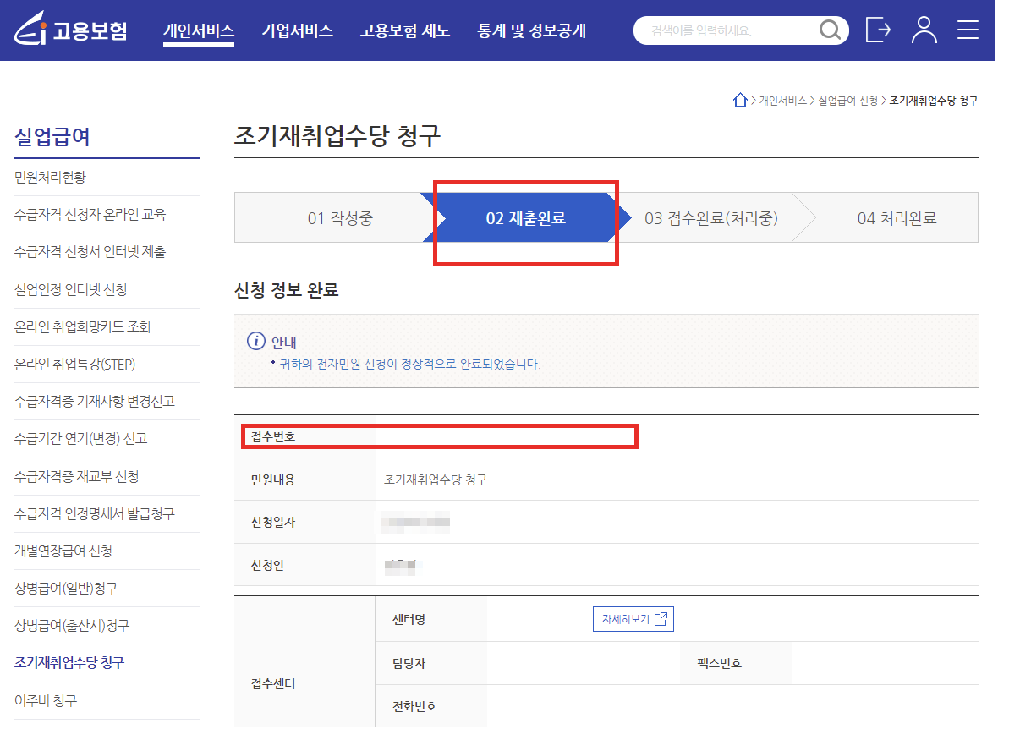Screen dimensions: 1009x740
Task: Open the 통계 및 정보공개 menu
Action: (x=532, y=30)
